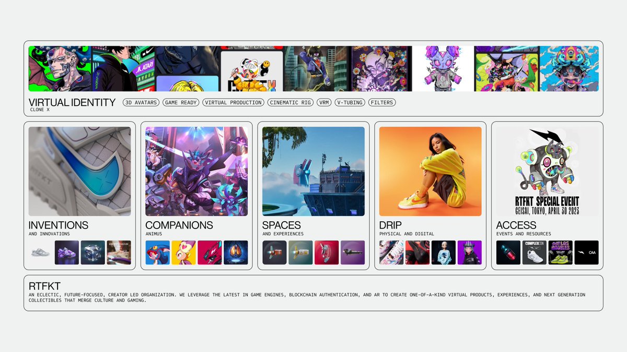Open the avatar in blue sweater thumbnail
Screen dimensions: 627x352
[444, 252]
